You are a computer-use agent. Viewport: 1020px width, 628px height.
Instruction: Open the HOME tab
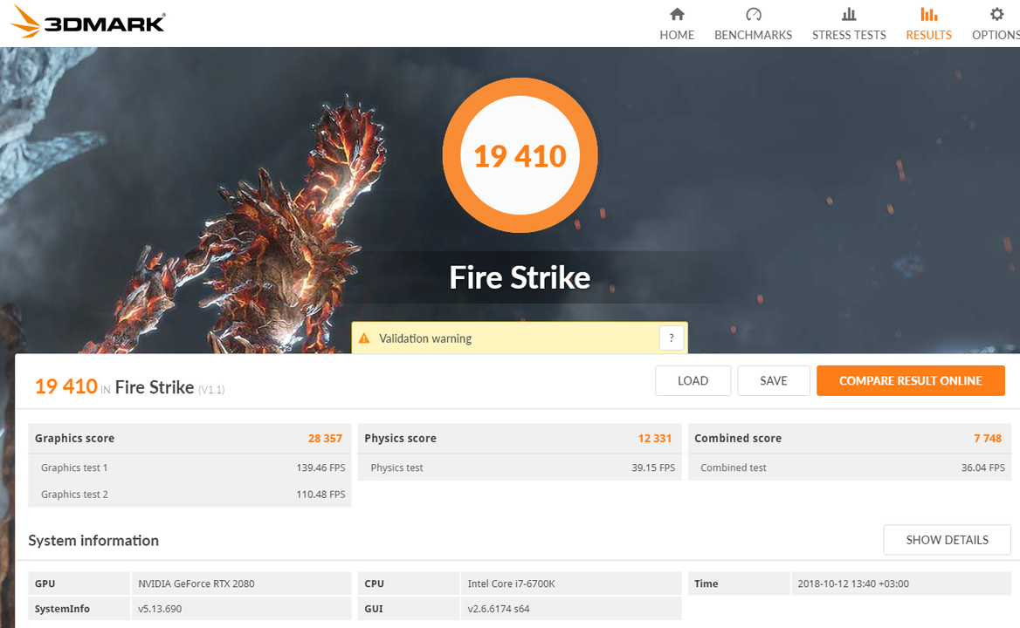coord(677,24)
